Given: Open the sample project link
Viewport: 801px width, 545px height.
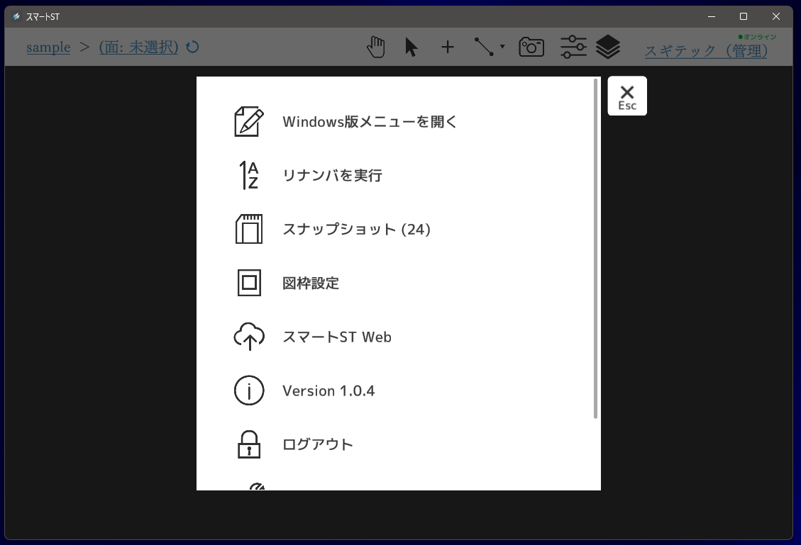Looking at the screenshot, I should (x=48, y=47).
